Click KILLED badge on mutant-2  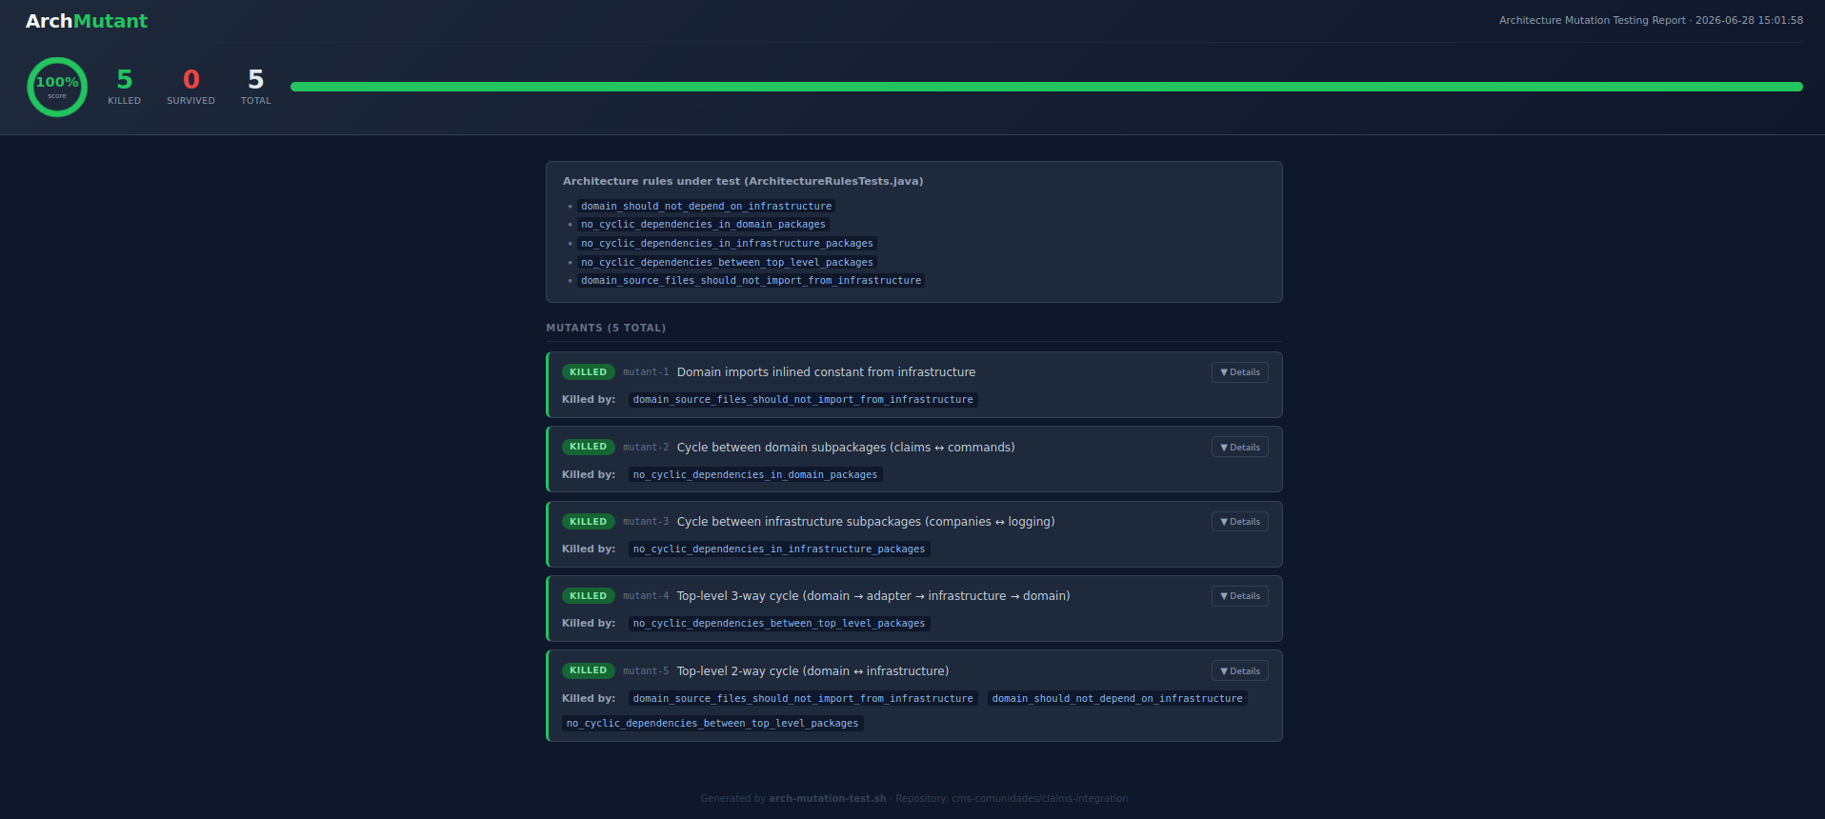tap(588, 447)
